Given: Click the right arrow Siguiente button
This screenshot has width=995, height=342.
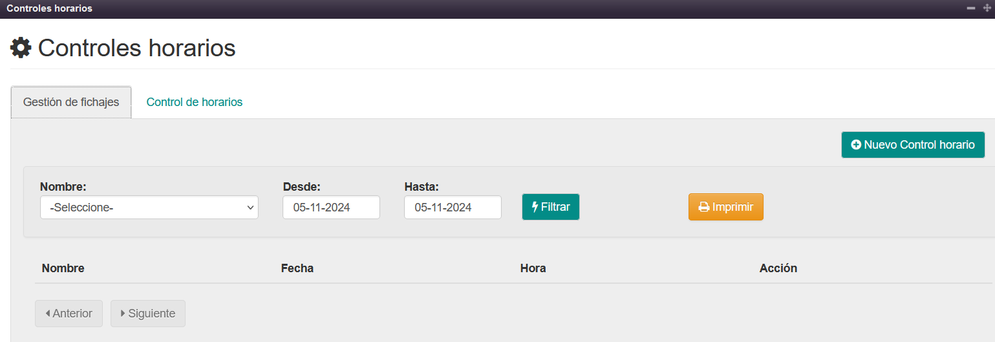Looking at the screenshot, I should [147, 314].
